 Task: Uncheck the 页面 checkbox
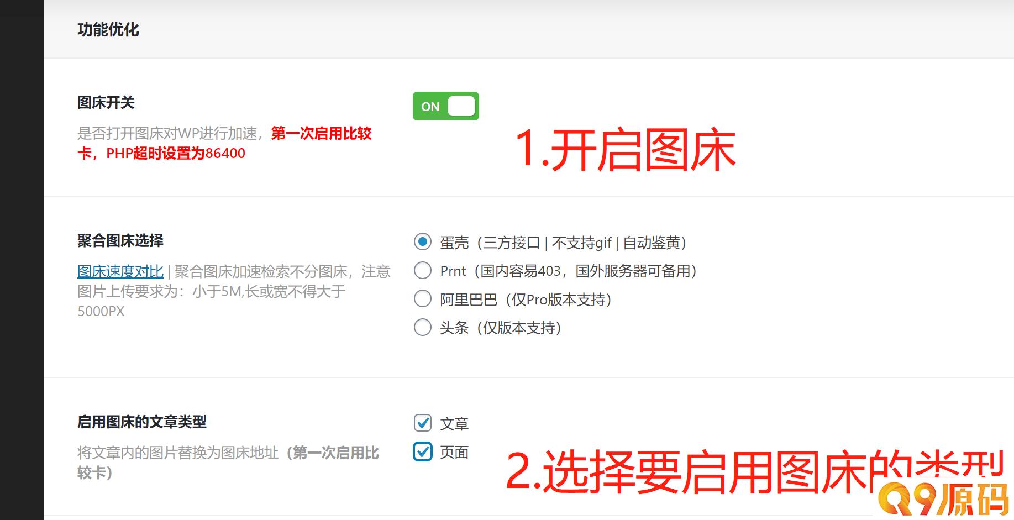(423, 451)
